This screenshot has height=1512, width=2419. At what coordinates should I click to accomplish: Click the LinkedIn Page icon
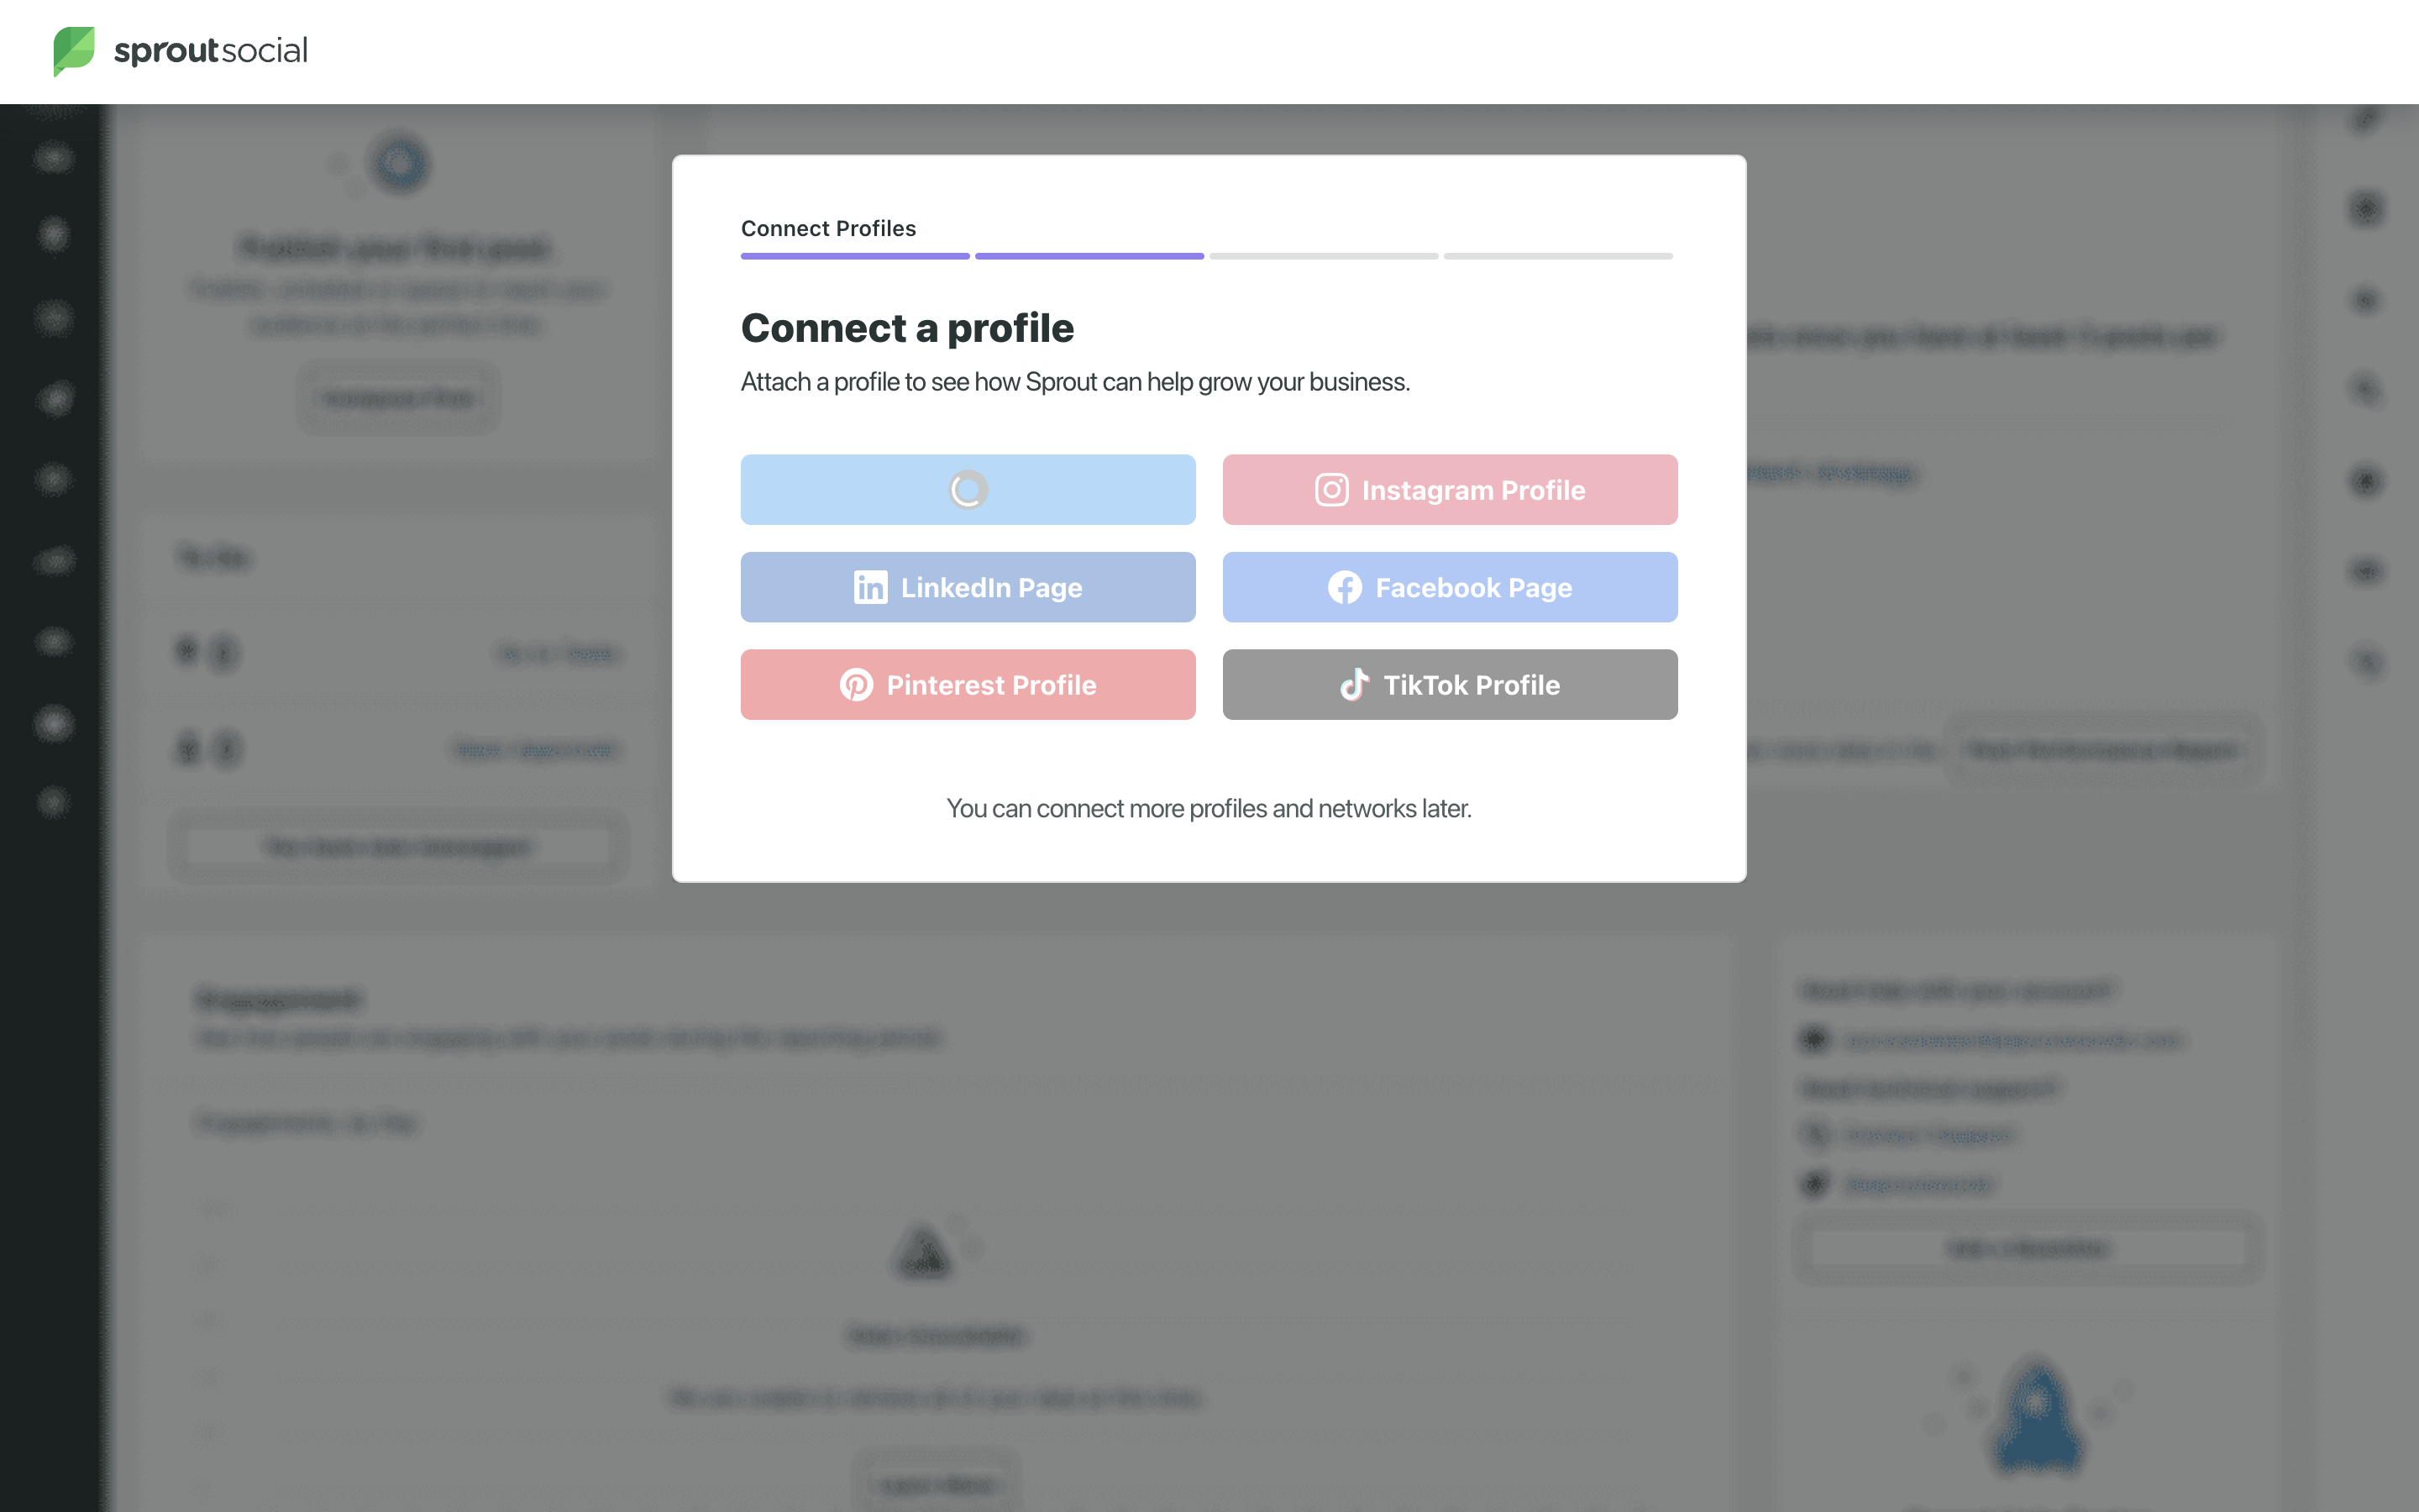[868, 587]
